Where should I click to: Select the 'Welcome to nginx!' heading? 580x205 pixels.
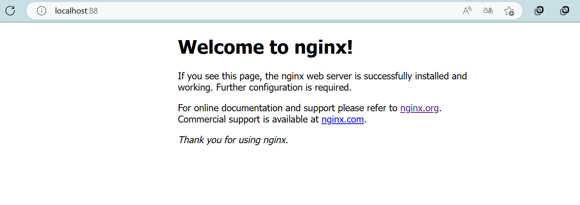pyautogui.click(x=265, y=47)
